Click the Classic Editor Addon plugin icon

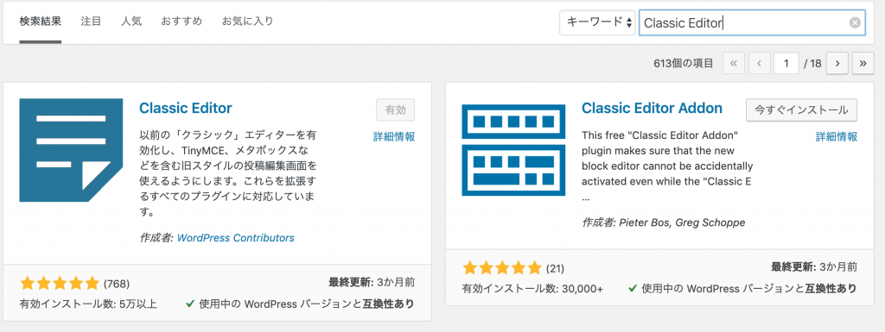pyautogui.click(x=513, y=150)
